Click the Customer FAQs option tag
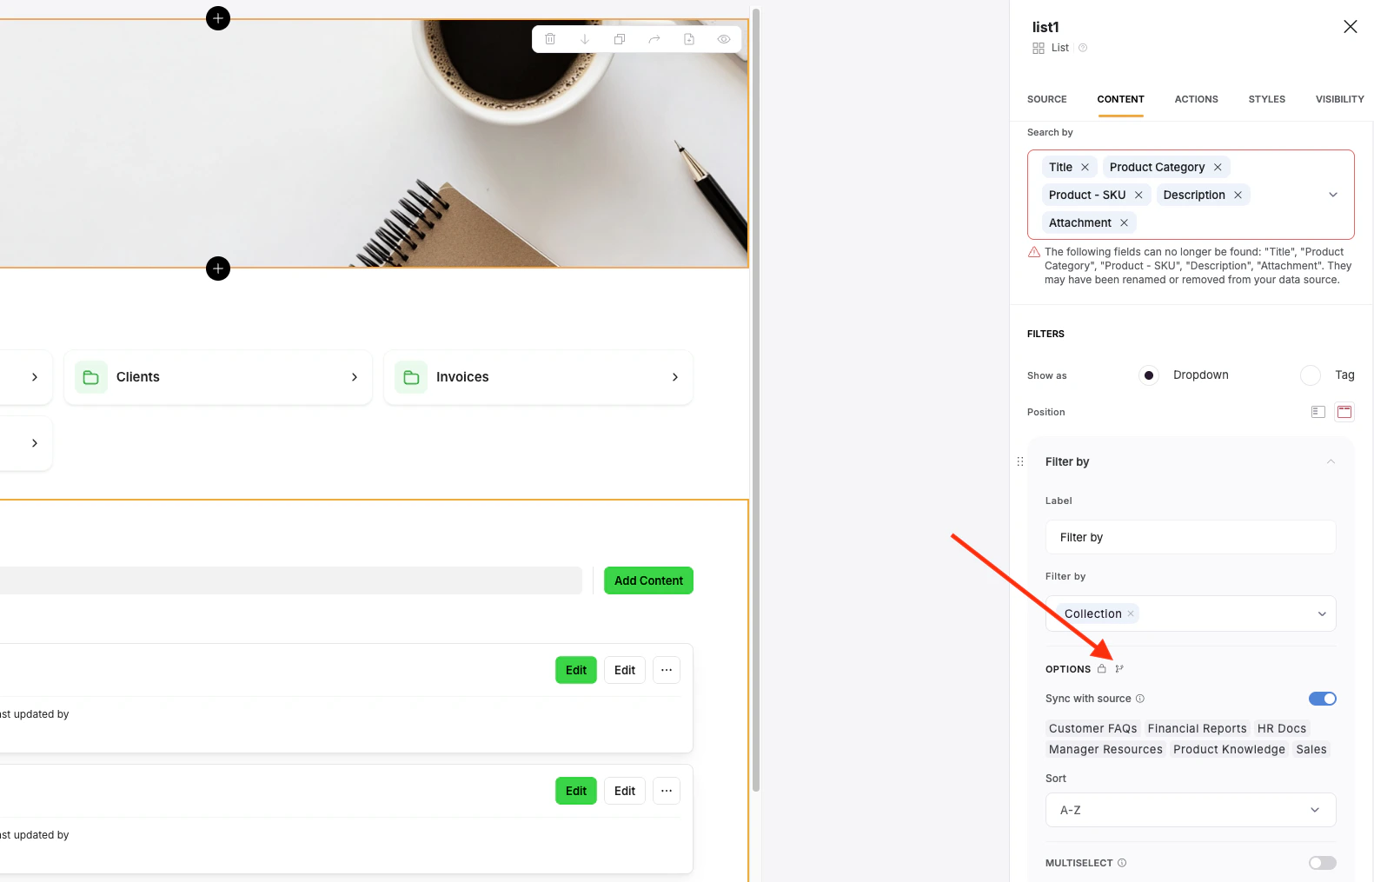 1092,728
